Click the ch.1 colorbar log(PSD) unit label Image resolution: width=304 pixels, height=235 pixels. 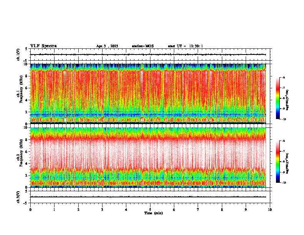pyautogui.click(x=288, y=100)
